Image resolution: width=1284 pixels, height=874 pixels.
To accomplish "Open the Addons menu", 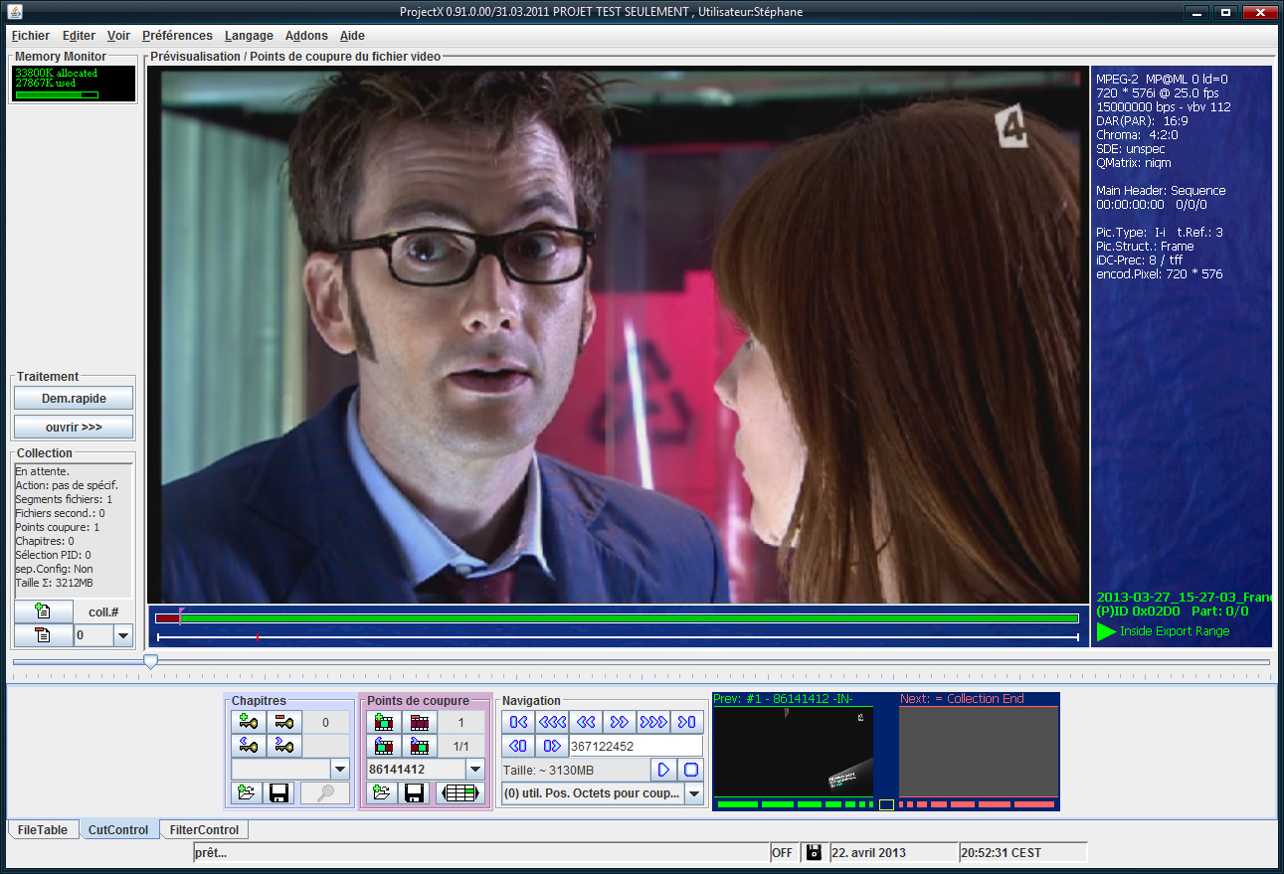I will [306, 36].
